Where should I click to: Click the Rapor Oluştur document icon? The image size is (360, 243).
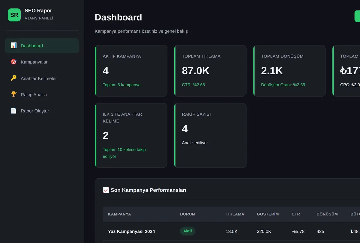13,111
